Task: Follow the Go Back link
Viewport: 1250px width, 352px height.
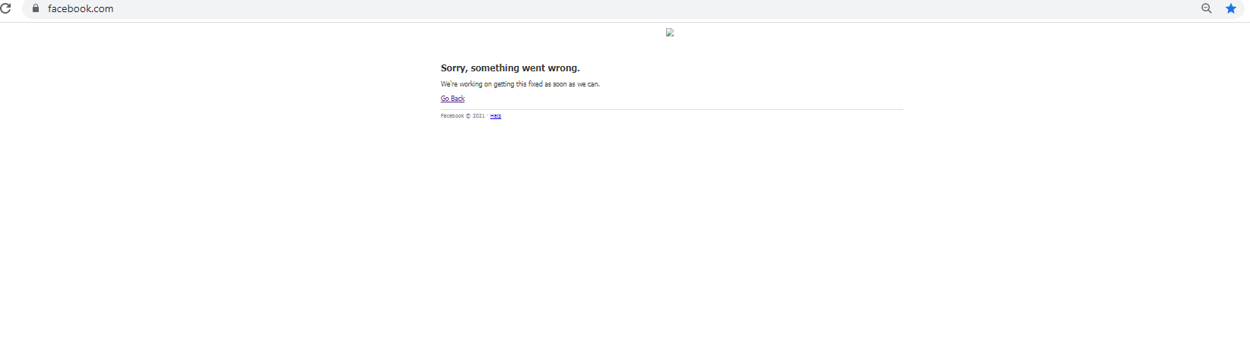Action: (x=452, y=99)
